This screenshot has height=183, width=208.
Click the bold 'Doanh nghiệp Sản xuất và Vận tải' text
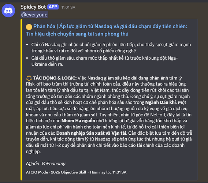pyautogui.click(x=91, y=133)
